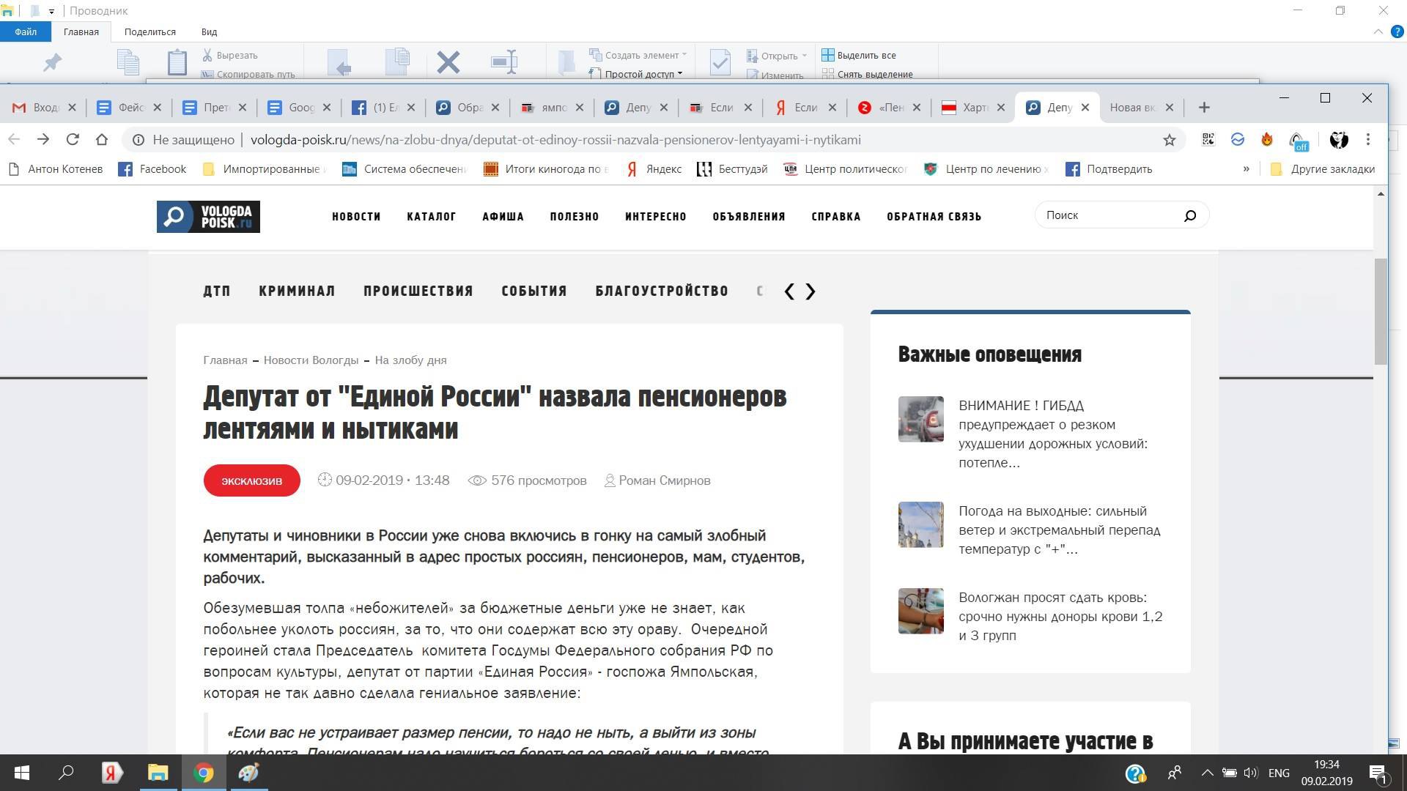Click the site information icon in address bar
The height and width of the screenshot is (791, 1407).
138,140
